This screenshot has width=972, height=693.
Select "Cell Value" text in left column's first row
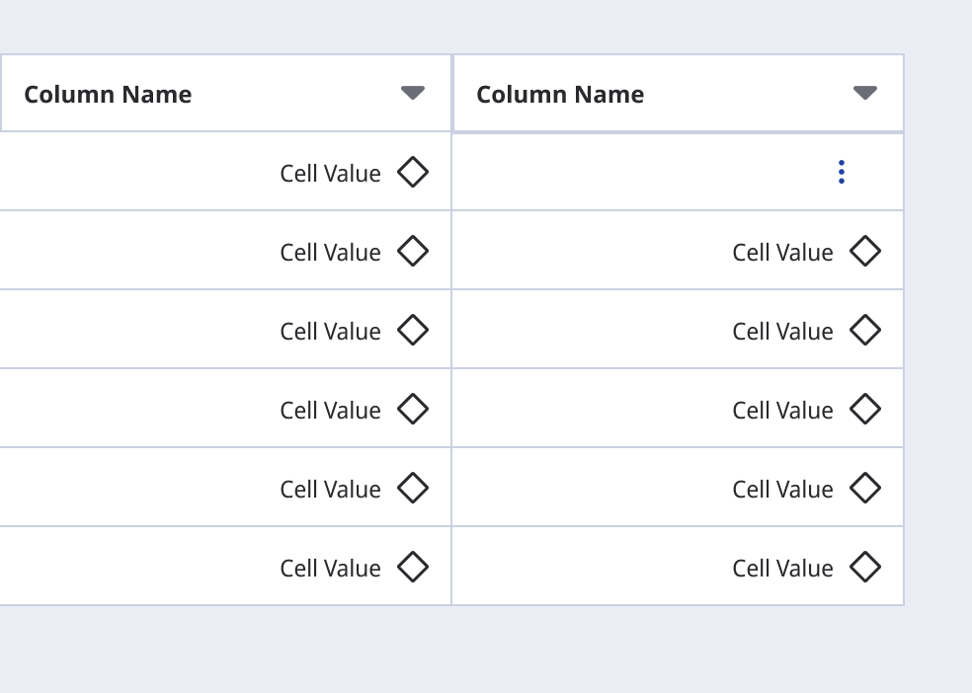coord(330,174)
